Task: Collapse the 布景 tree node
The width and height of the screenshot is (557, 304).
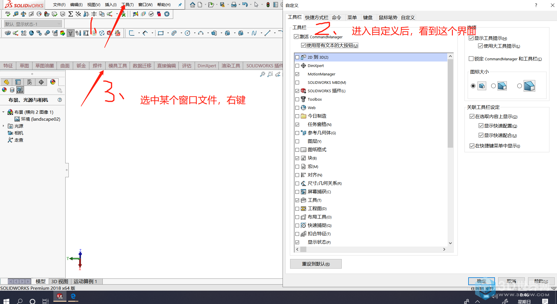Action: point(3,112)
